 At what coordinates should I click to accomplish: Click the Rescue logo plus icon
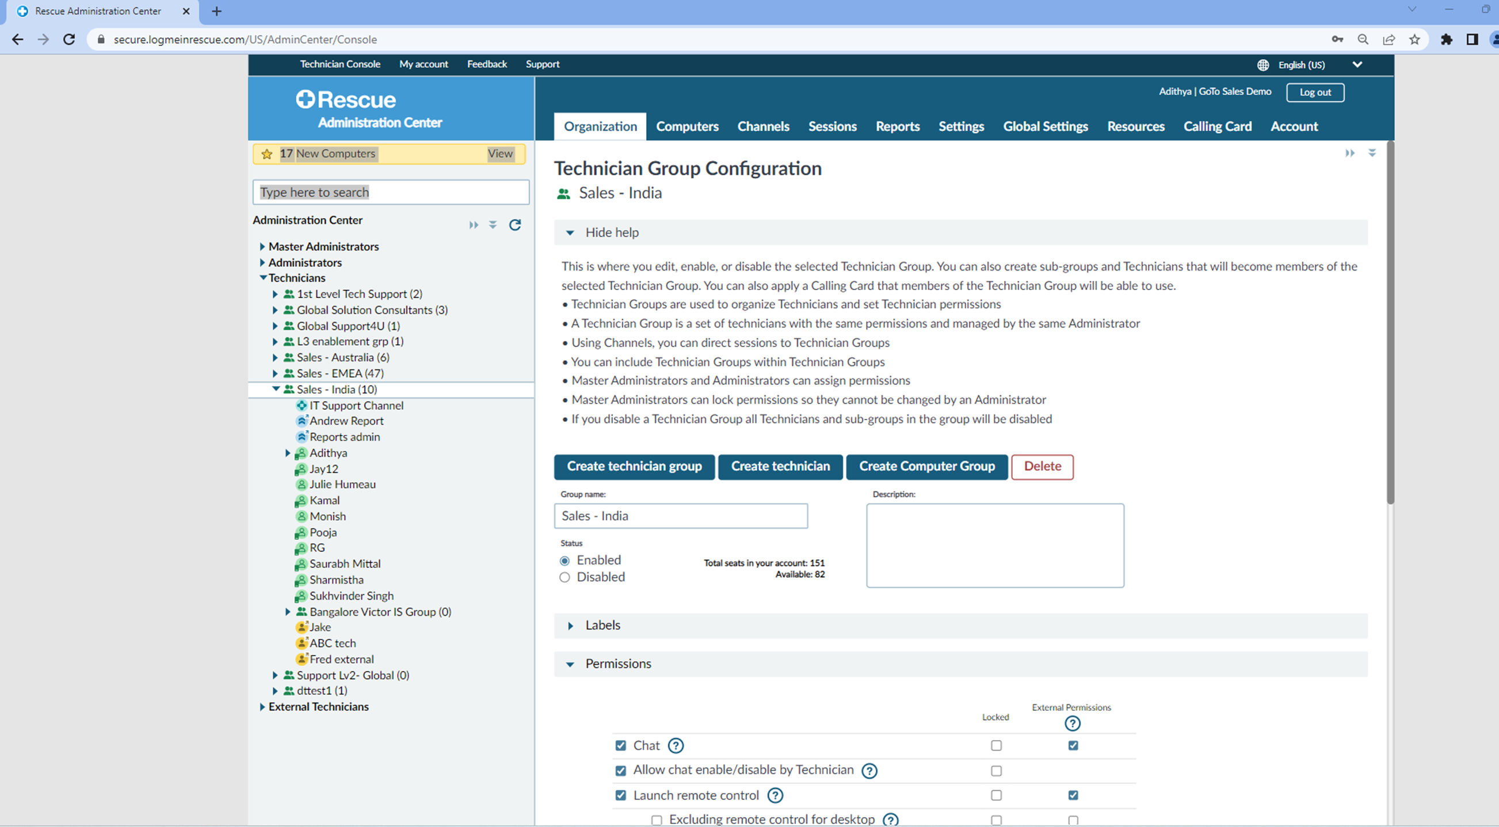[x=305, y=99]
